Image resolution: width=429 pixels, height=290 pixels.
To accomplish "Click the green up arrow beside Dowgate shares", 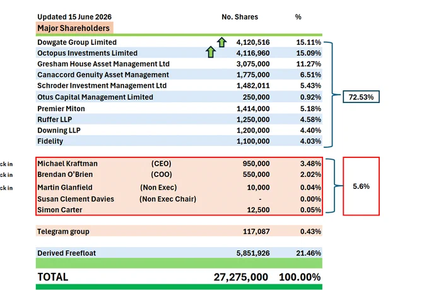I will [x=221, y=42].
